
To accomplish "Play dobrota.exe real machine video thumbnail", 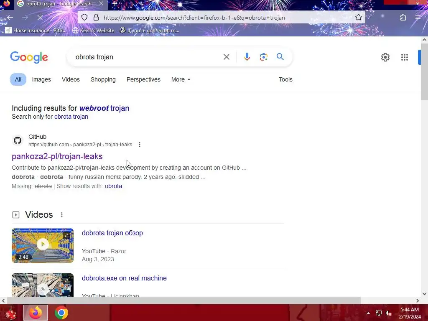I will pyautogui.click(x=43, y=285).
